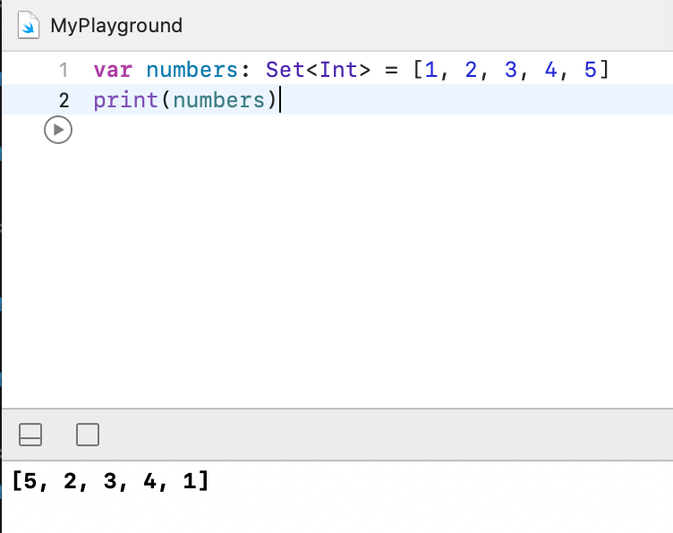Screen dimensions: 673x533
Task: Click the empty editor area below code
Action: pyautogui.click(x=358, y=268)
